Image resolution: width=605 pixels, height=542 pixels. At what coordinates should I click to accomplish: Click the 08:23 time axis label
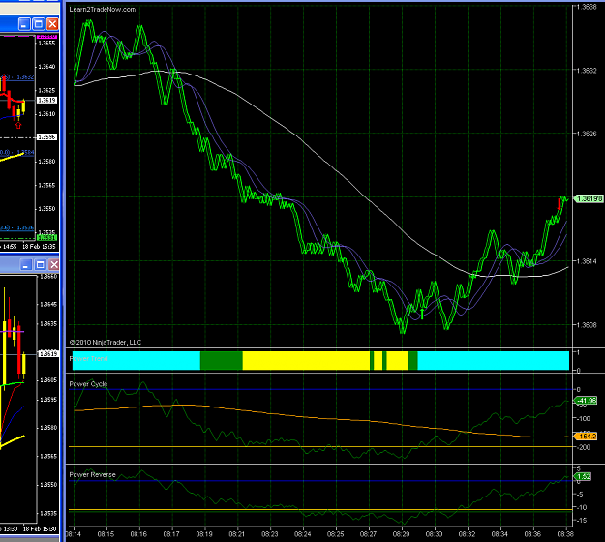point(270,534)
